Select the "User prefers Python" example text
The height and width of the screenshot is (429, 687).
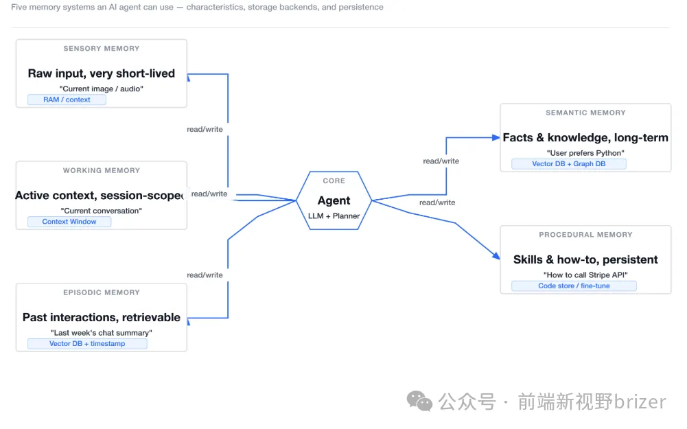(585, 153)
